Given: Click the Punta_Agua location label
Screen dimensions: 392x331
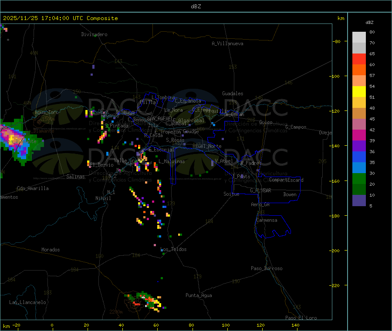Looking at the screenshot, I should point(199,295).
